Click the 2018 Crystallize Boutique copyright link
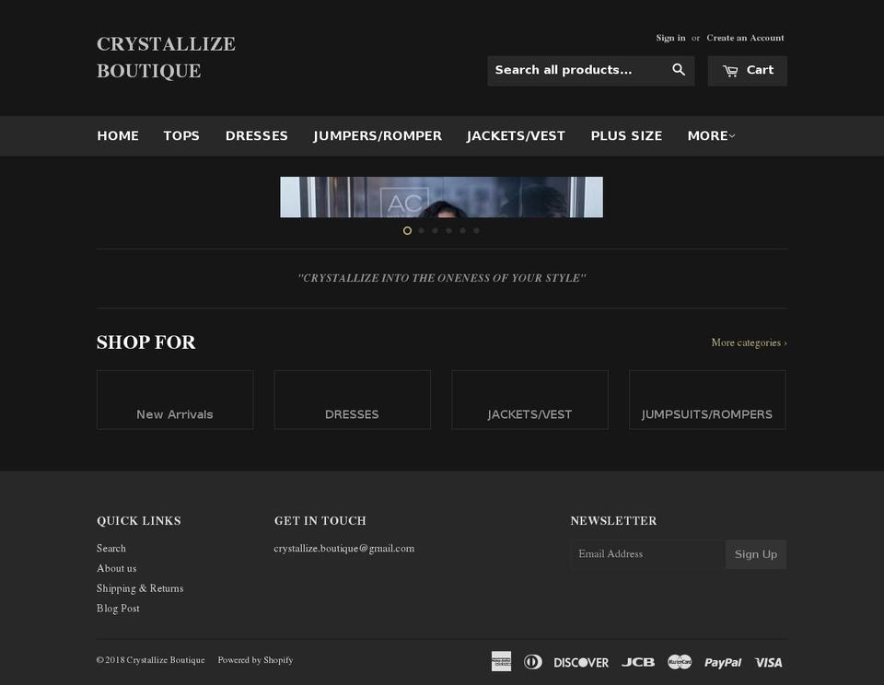 (150, 660)
